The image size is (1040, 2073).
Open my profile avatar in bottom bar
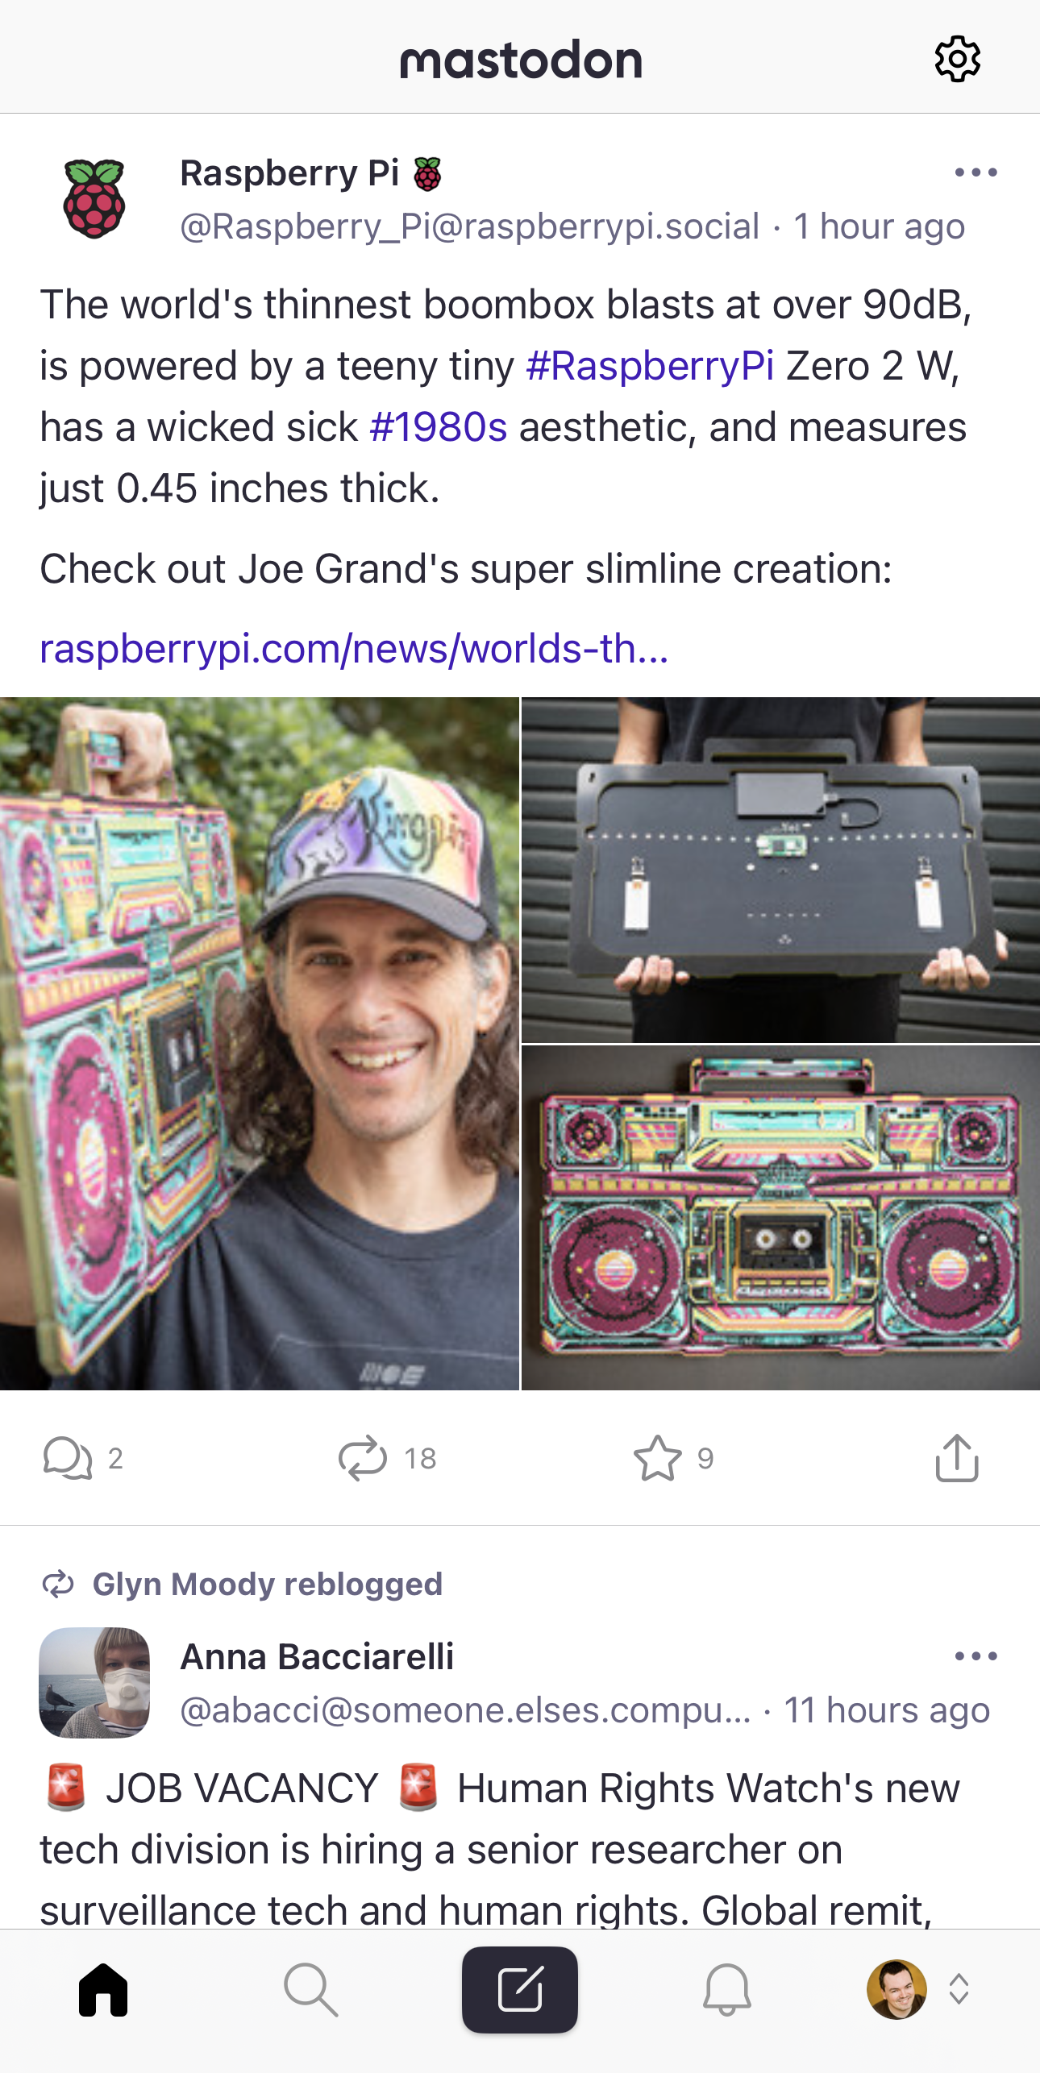(x=896, y=1989)
